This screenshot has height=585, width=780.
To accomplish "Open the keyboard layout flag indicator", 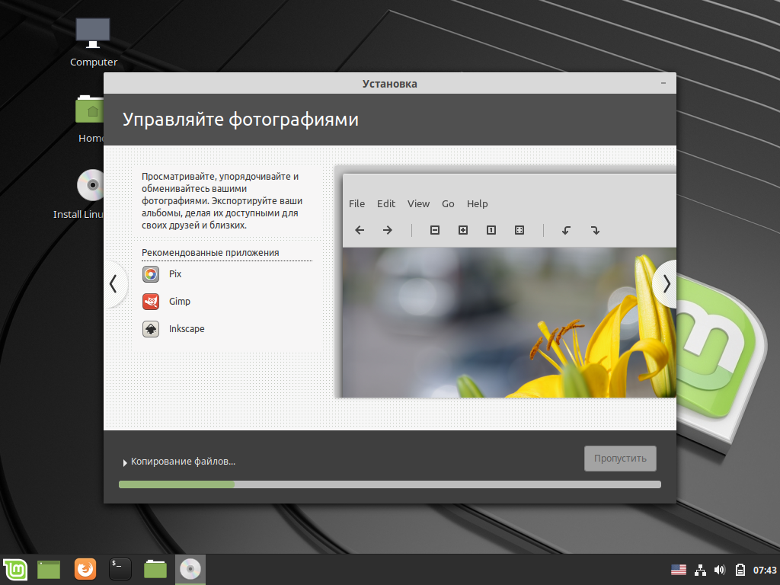I will click(x=679, y=570).
